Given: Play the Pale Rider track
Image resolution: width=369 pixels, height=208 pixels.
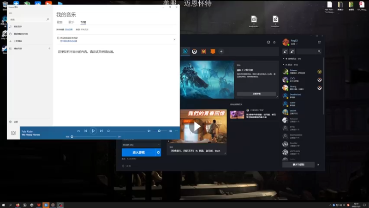Looking at the screenshot, I should 94,131.
